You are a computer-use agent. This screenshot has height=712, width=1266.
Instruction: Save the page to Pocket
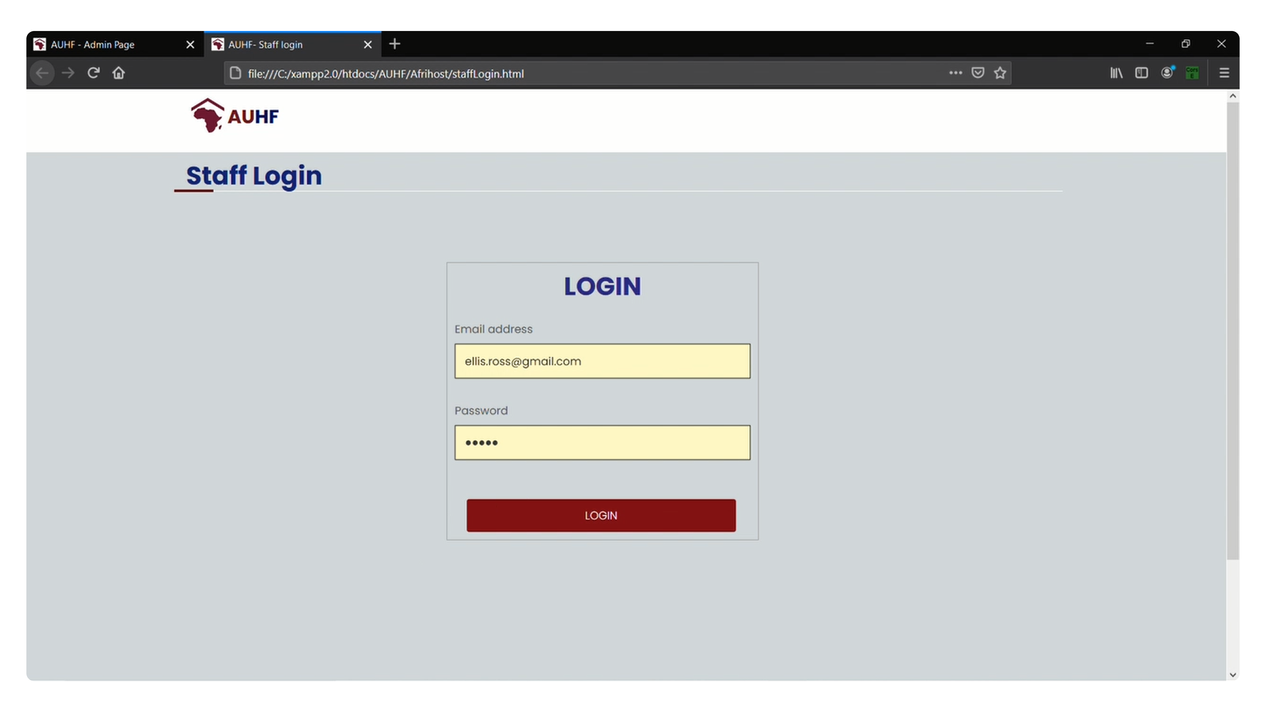coord(978,73)
